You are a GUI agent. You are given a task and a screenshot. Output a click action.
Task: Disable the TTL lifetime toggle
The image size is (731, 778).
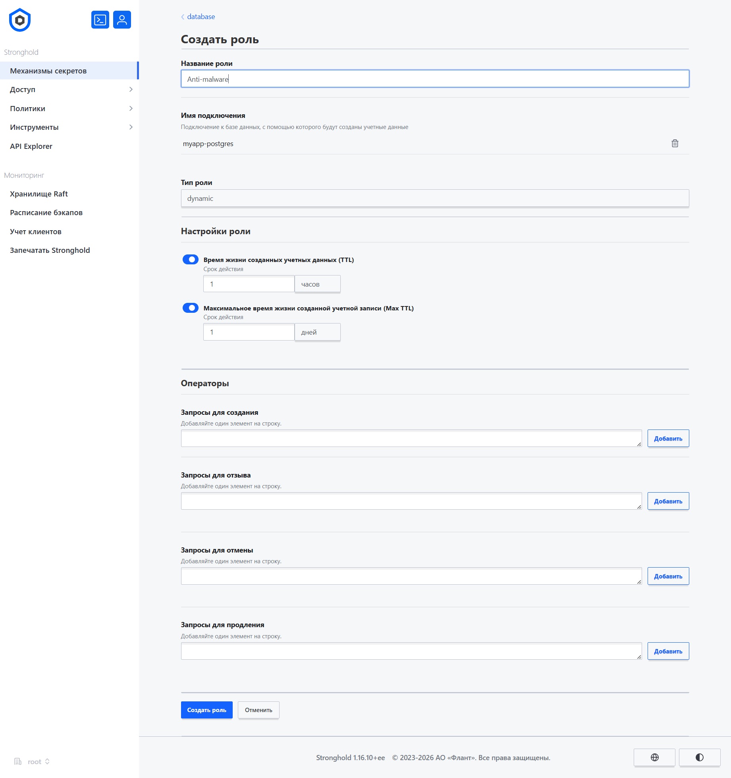click(191, 260)
